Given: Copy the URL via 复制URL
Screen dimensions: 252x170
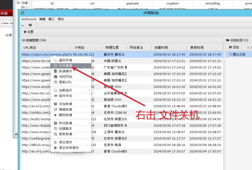Looking at the screenshot, I should pos(65,82).
